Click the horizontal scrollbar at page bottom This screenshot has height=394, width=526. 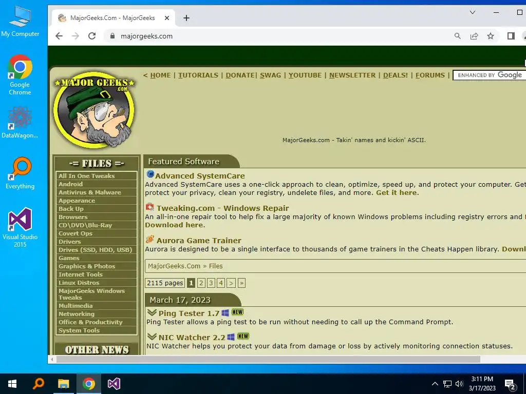coord(268,360)
